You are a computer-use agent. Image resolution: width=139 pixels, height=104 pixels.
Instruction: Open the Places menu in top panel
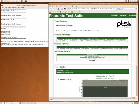pos(13,1)
